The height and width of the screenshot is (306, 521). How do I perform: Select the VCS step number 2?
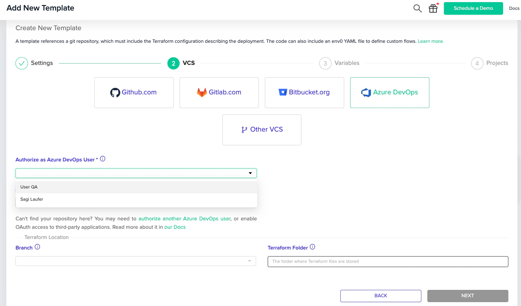tap(173, 63)
